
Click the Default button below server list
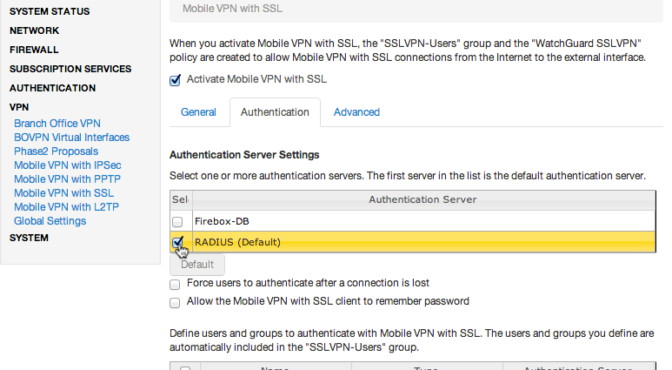tap(197, 265)
